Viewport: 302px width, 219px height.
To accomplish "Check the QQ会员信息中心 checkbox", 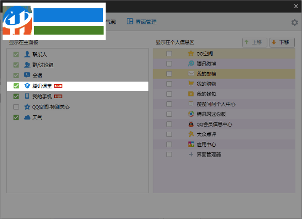I will (x=169, y=124).
